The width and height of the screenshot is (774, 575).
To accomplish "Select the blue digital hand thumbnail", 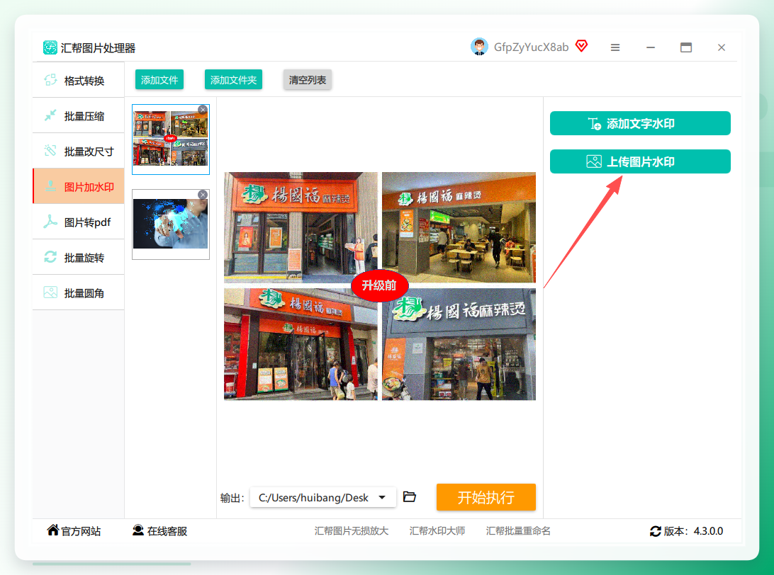I will [171, 224].
